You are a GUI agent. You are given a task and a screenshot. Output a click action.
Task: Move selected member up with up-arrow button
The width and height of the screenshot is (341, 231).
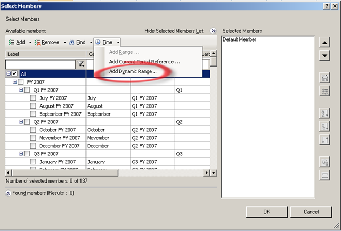click(x=324, y=43)
